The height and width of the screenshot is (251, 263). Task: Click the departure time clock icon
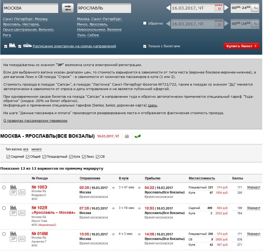[255, 8]
